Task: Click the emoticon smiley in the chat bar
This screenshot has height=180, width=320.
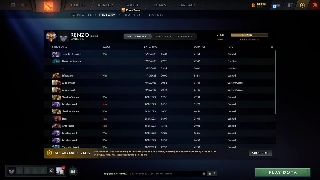Action: 204,173
